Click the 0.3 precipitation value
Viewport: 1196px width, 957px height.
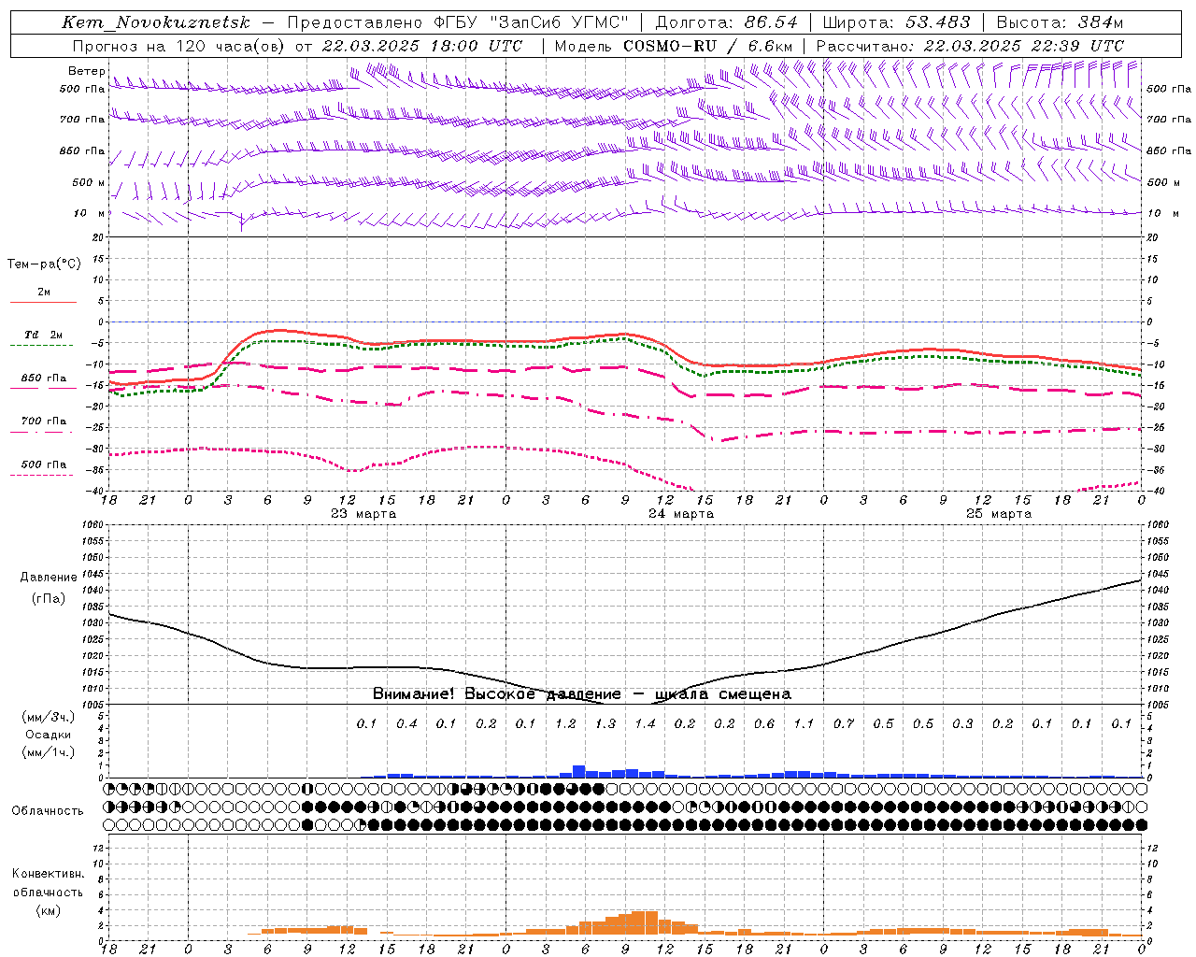(962, 723)
